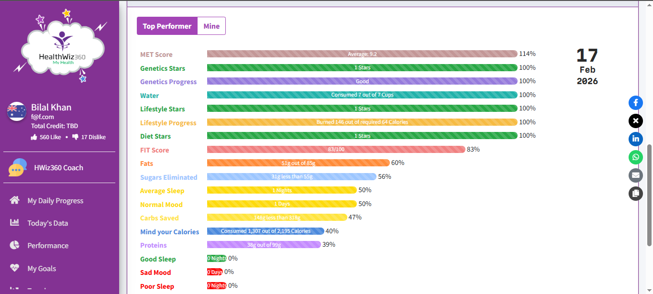This screenshot has width=653, height=294.
Task: Click the heartbeat icon beside My Goals
Action: point(15,268)
